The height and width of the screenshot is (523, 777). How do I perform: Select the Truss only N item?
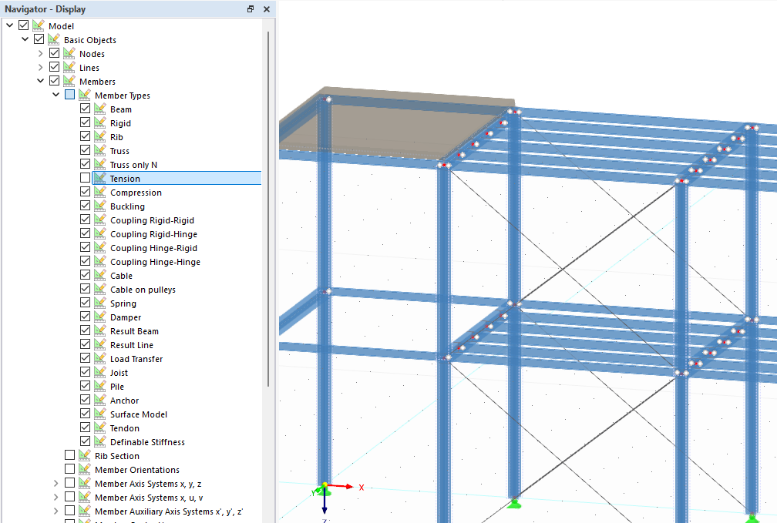[x=133, y=165]
